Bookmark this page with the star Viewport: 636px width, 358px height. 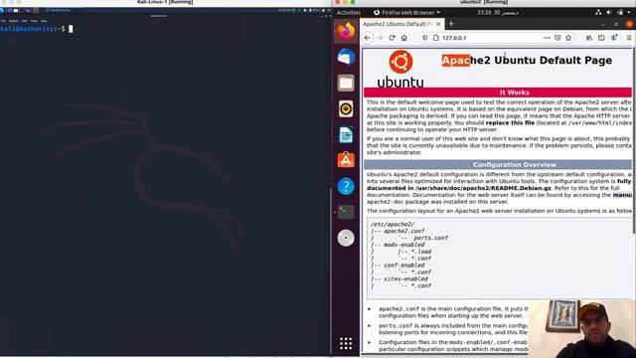(568, 38)
